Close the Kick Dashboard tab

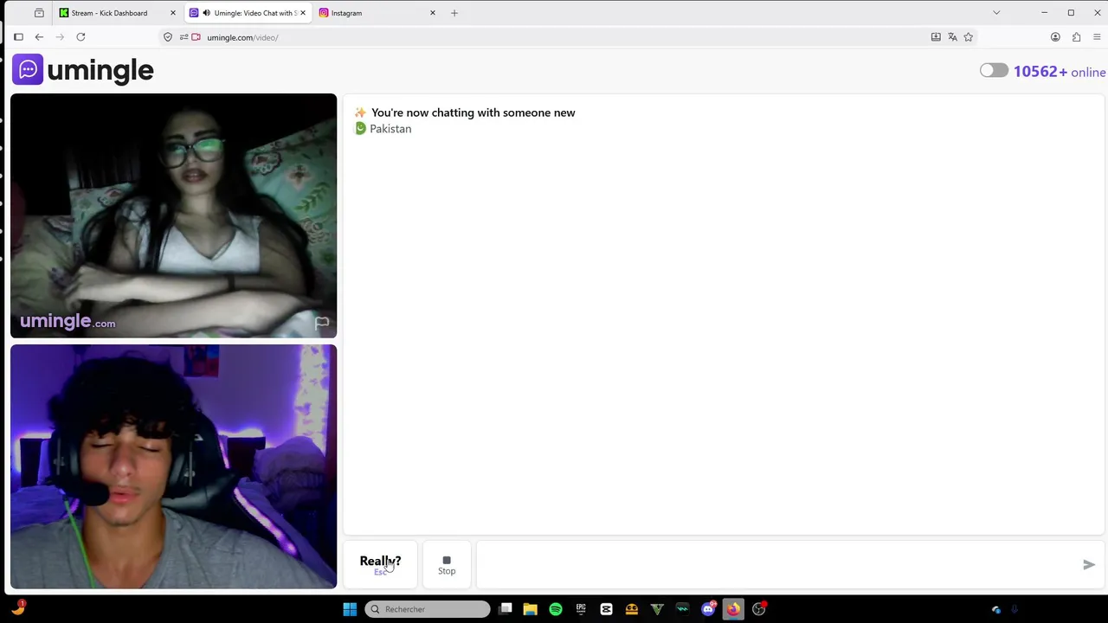click(173, 13)
